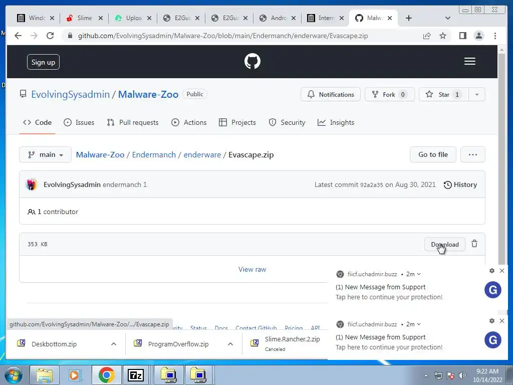Expand the Star list dropdown arrow
The height and width of the screenshot is (385, 513).
[x=477, y=95]
